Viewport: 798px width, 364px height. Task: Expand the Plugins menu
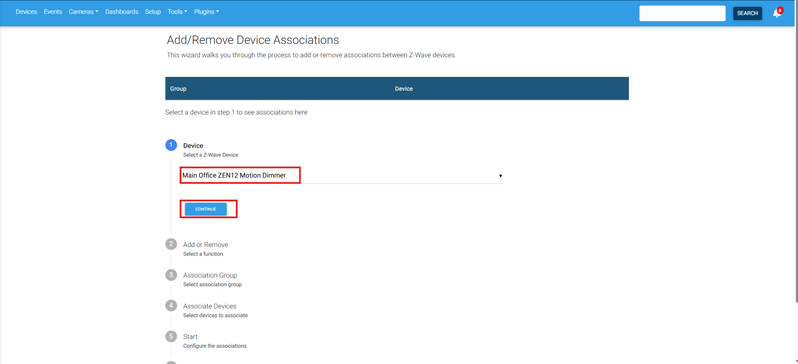coord(207,12)
